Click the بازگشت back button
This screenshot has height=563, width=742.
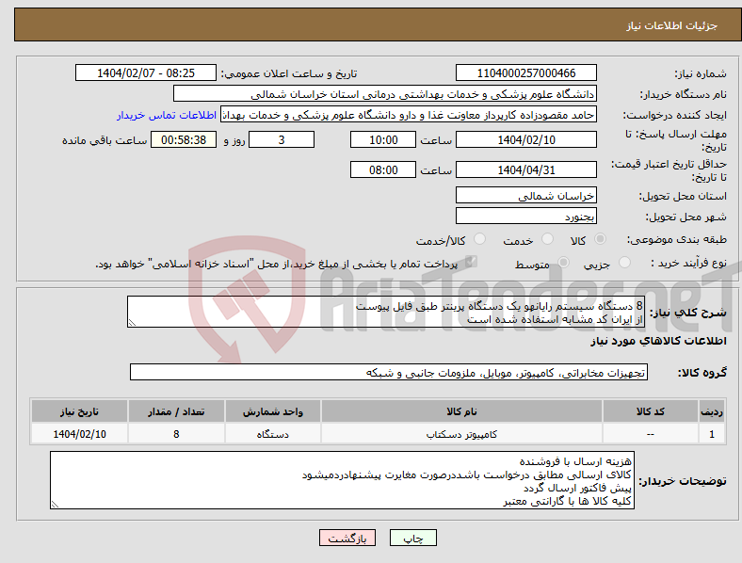coord(347,538)
